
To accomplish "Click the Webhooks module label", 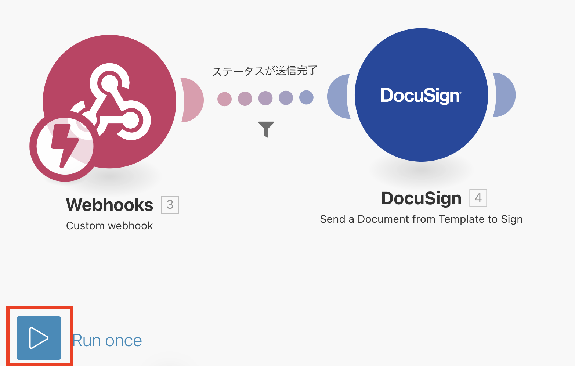I will (109, 205).
